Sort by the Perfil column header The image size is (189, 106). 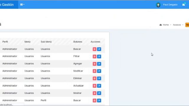pos(5,42)
